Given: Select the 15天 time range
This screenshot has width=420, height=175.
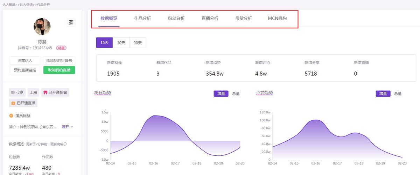Looking at the screenshot, I should pyautogui.click(x=104, y=43).
